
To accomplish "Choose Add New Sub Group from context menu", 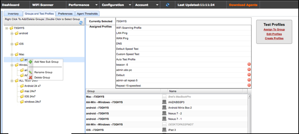I will [x=46, y=62].
